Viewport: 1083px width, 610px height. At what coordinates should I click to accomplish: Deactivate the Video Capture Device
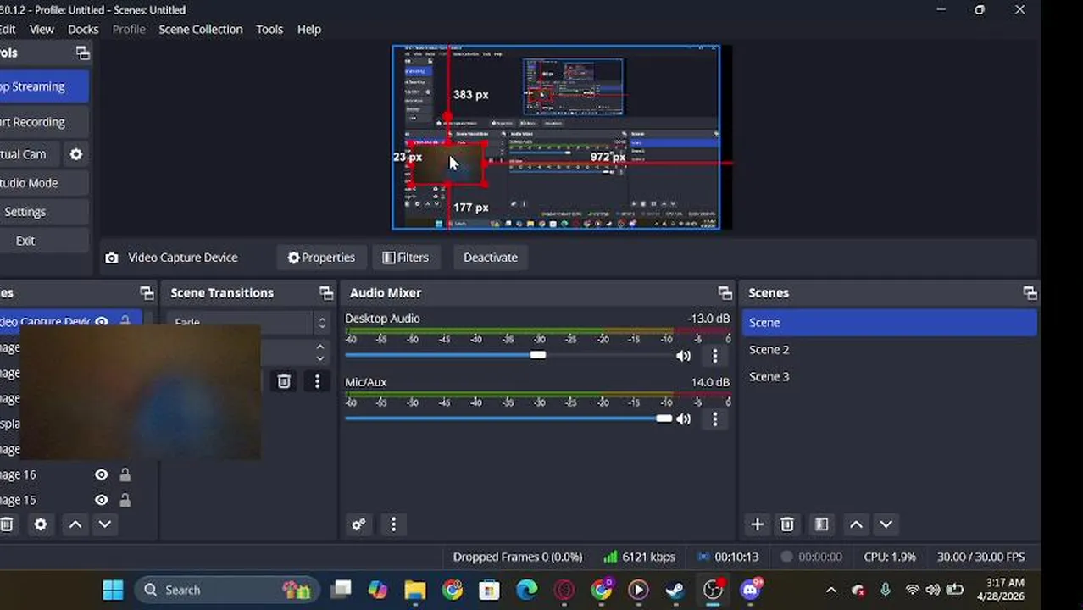click(491, 258)
